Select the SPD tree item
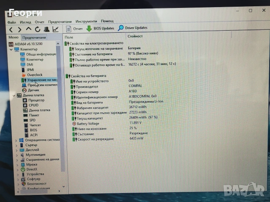 pos(30,120)
